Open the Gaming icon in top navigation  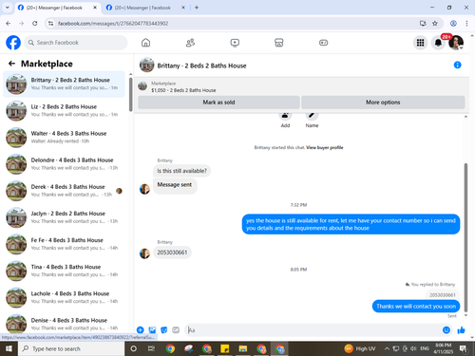[x=323, y=43]
